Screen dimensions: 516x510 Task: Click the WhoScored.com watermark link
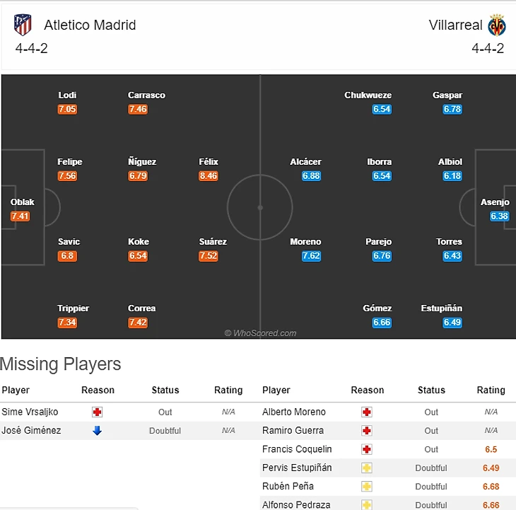261,333
